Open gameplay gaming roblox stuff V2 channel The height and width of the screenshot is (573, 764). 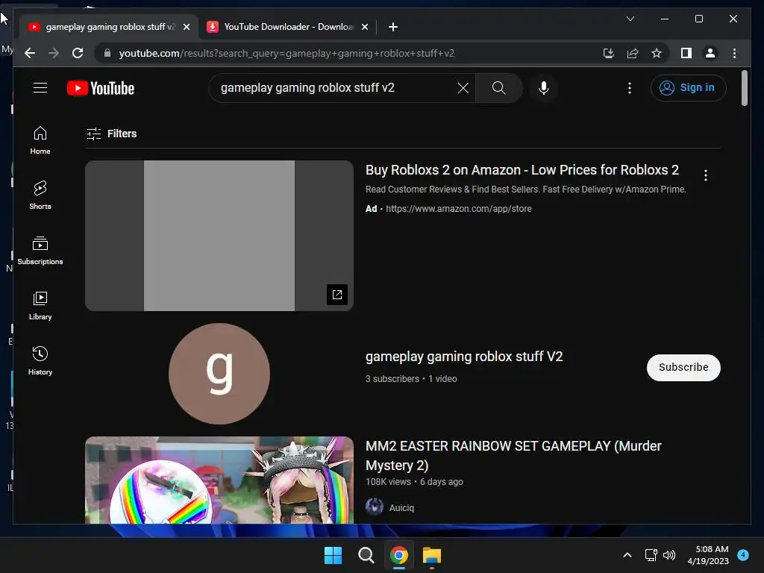pyautogui.click(x=464, y=356)
